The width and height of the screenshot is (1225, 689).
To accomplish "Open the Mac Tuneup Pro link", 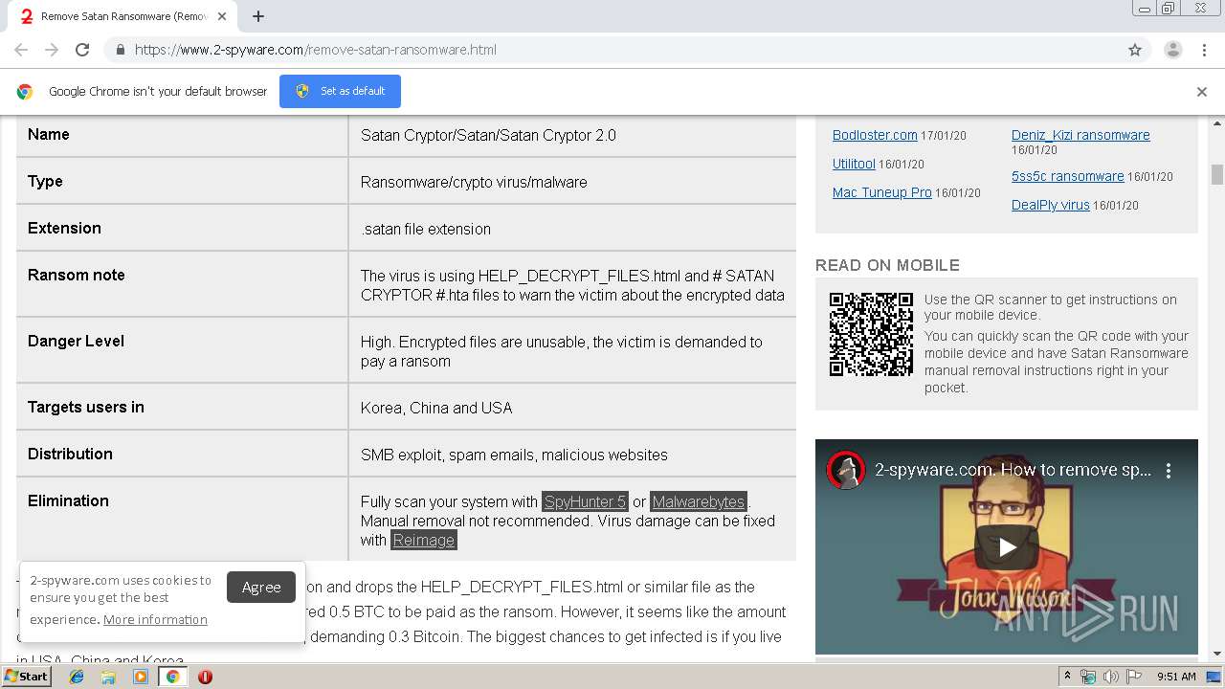I will coord(881,192).
